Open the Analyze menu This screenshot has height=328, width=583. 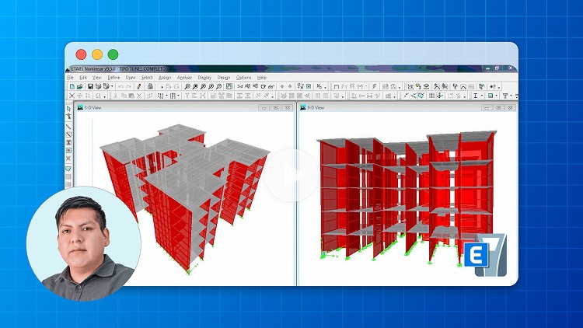pos(184,78)
